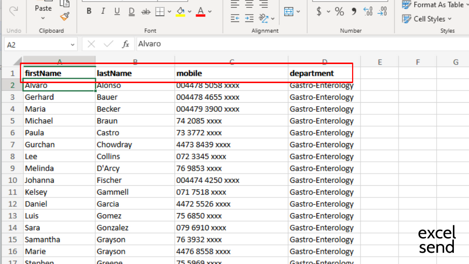The height and width of the screenshot is (264, 469).
Task: Open Merge & Center dropdown arrow
Action: [298, 12]
